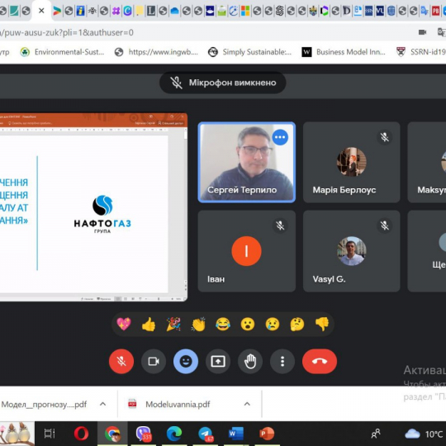Open Viber from the taskbar
446x446 pixels.
tap(144, 434)
